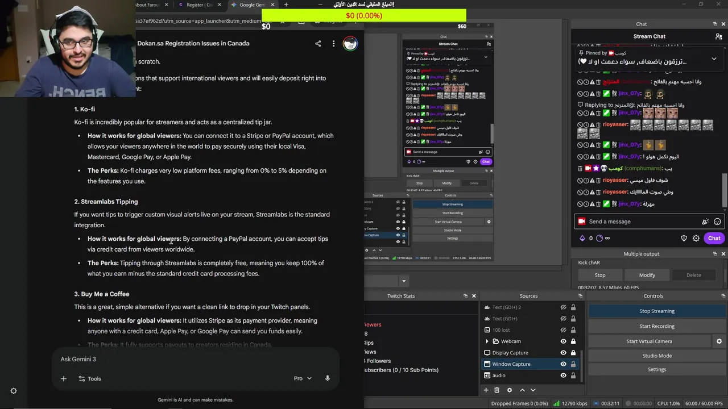Click the Start Recording button
Screen dimensions: 728x409
(656, 326)
